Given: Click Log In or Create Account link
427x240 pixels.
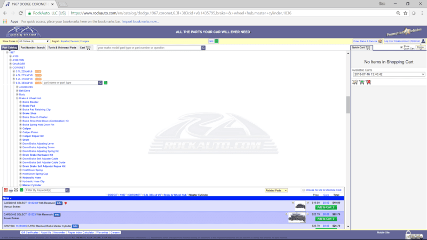Looking at the screenshot, I should tap(402, 41).
